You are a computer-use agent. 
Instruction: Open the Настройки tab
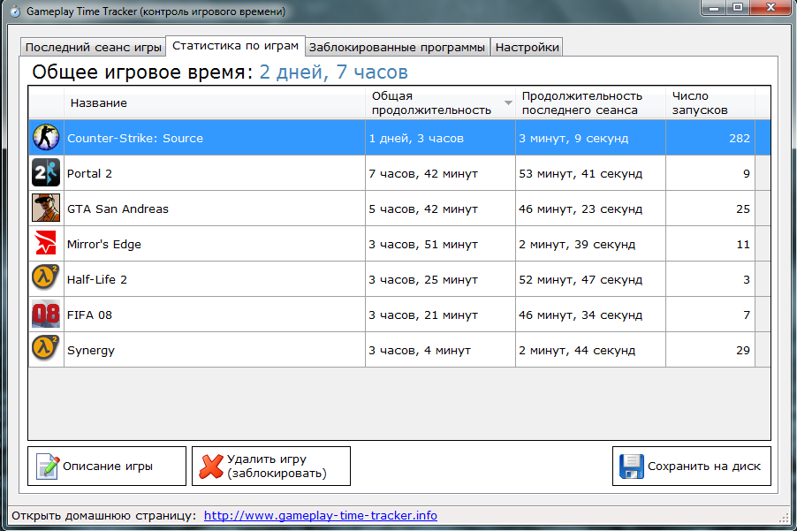[528, 47]
